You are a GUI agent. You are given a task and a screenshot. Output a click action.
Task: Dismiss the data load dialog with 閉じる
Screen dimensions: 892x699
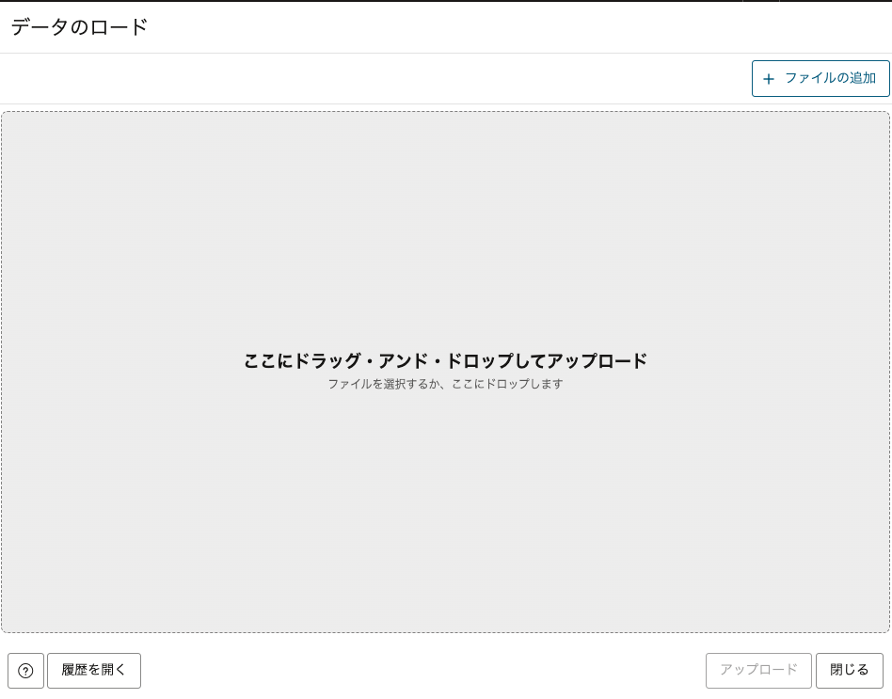pyautogui.click(x=849, y=670)
